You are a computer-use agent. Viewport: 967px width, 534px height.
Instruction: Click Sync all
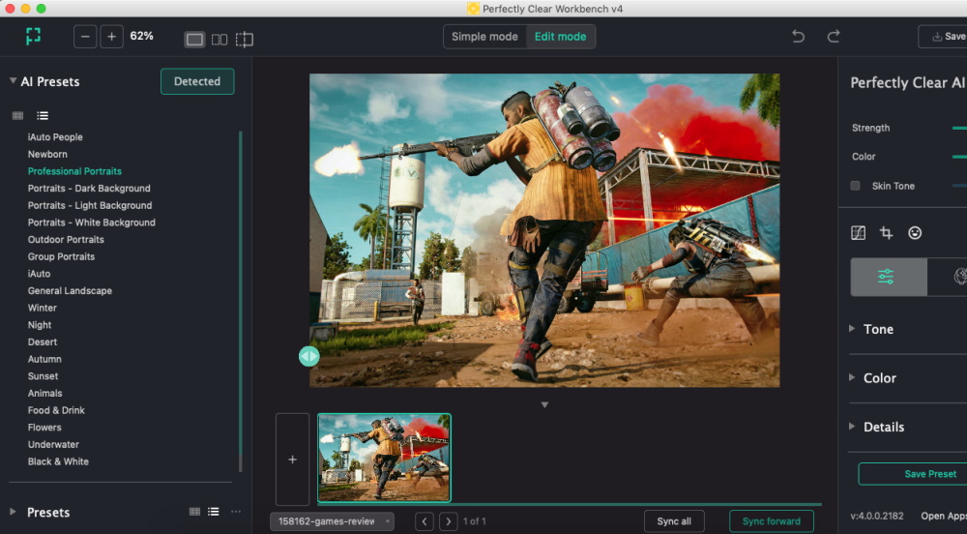(674, 521)
